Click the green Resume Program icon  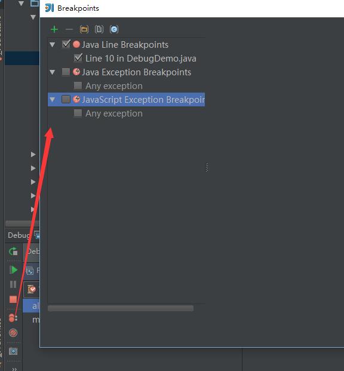pos(13,269)
